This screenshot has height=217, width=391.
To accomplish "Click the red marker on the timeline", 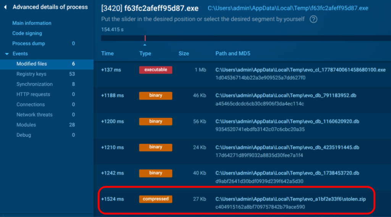I will click(145, 38).
